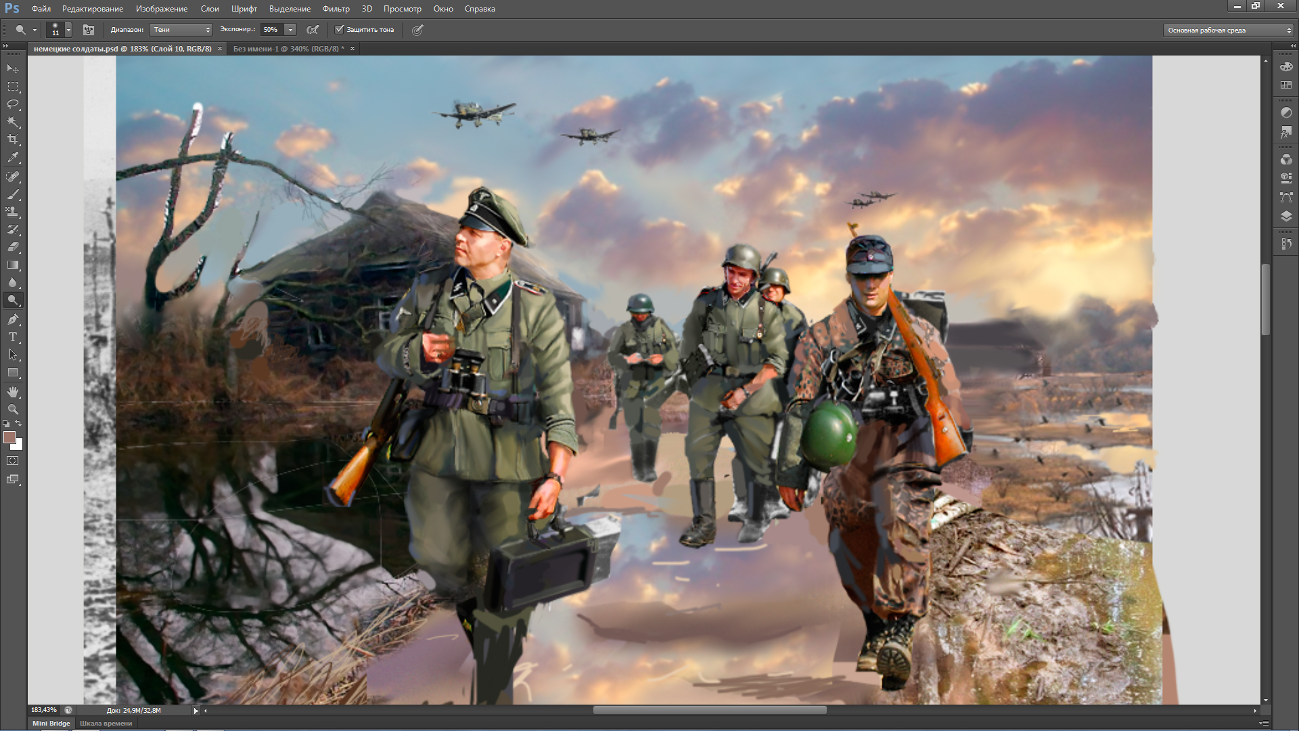Open the Редактирование menu
This screenshot has width=1299, height=731.
[x=93, y=9]
